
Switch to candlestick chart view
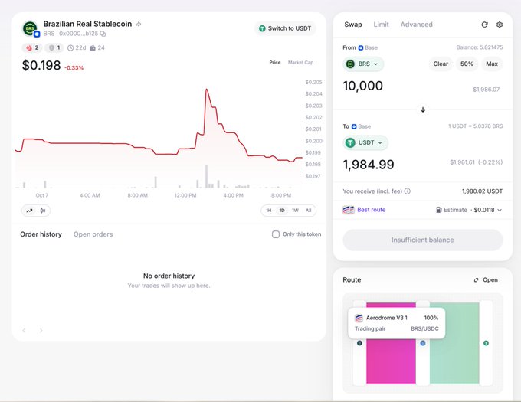click(x=43, y=211)
